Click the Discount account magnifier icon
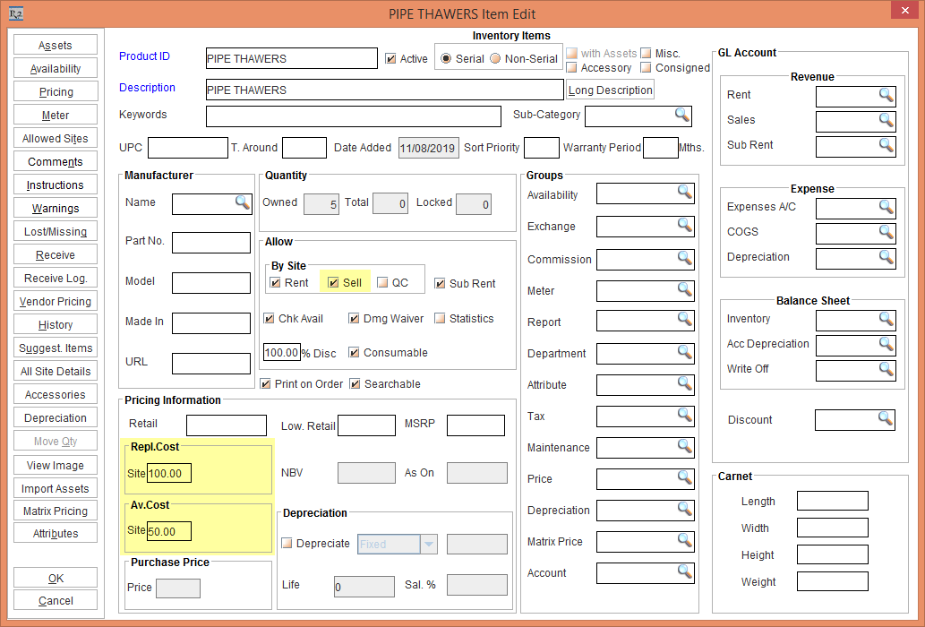 (x=885, y=418)
